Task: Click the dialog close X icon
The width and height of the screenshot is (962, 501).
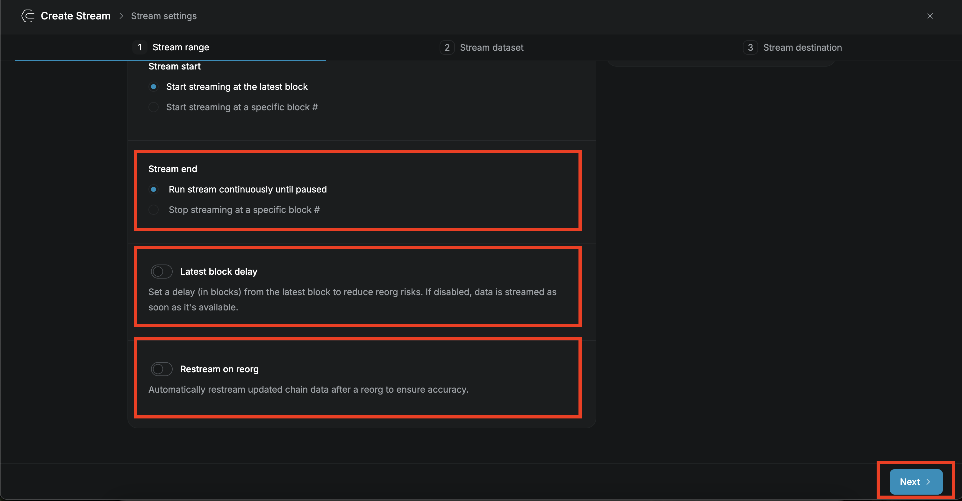Action: pyautogui.click(x=930, y=16)
